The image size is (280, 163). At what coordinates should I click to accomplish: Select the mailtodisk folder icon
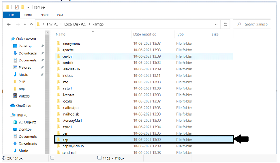pos(58,114)
